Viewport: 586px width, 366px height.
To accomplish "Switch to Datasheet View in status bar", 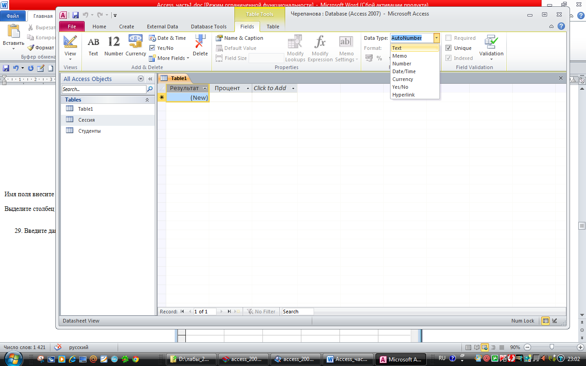I will (545, 321).
